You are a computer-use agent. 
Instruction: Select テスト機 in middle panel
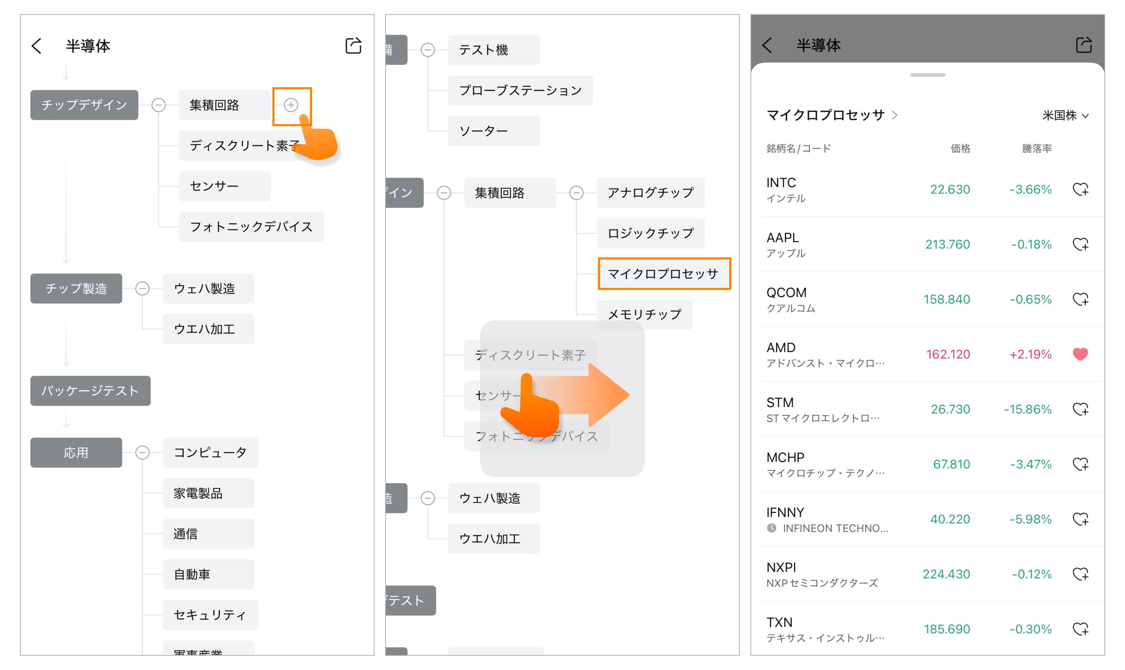click(494, 50)
